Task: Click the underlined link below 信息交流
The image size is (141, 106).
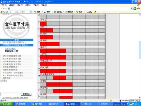Action: coord(4,80)
